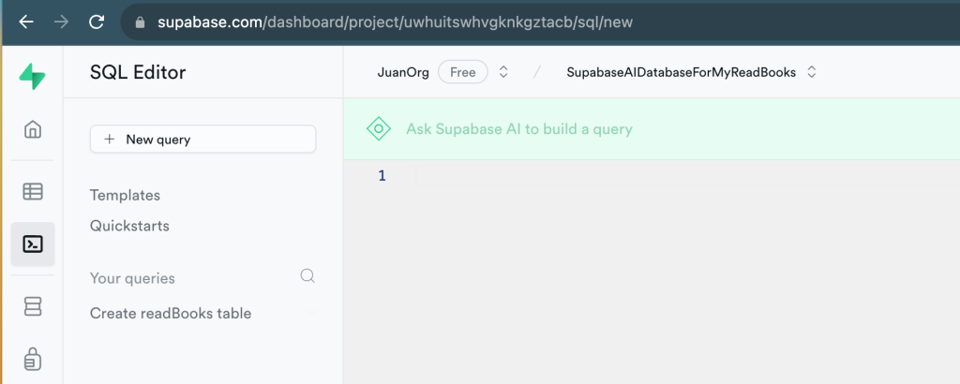Open the Home icon in the sidebar
The height and width of the screenshot is (384, 960).
[33, 129]
